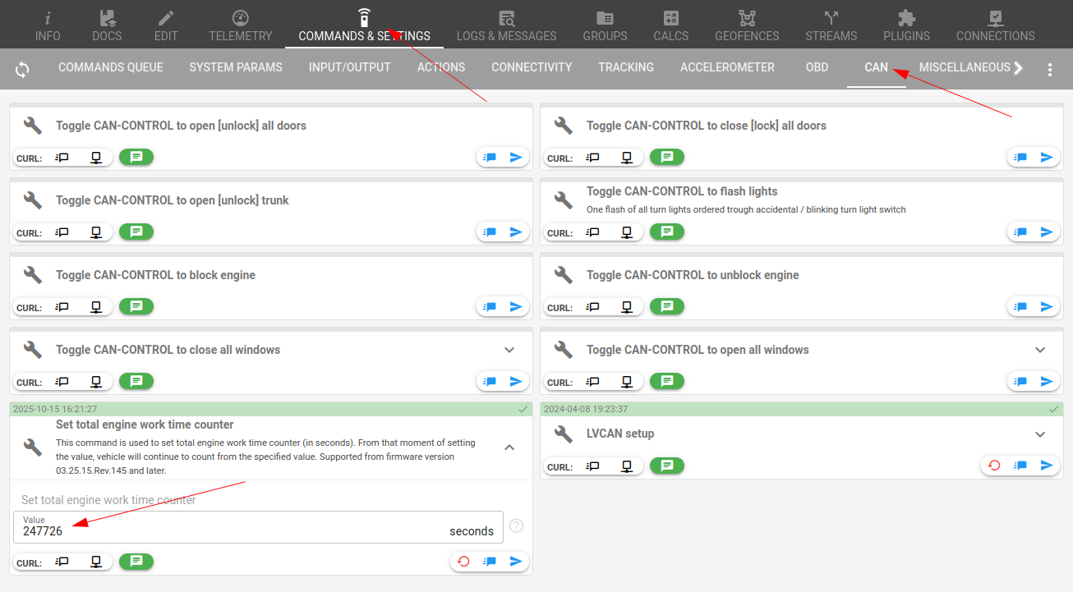The image size is (1073, 592).
Task: Click the help icon beside the Value field
Action: pyautogui.click(x=516, y=525)
